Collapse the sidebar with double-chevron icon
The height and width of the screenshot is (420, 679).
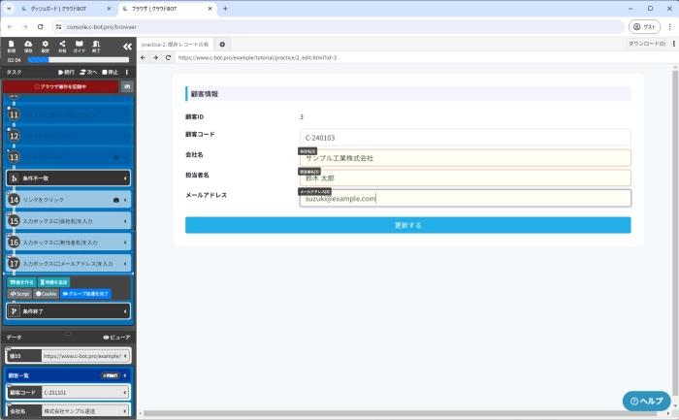click(x=126, y=46)
